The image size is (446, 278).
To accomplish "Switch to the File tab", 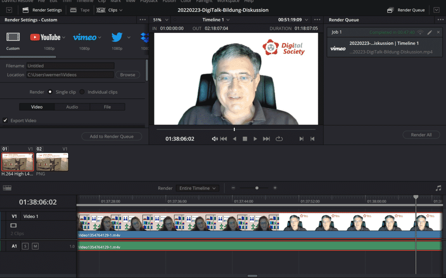I will click(x=107, y=107).
